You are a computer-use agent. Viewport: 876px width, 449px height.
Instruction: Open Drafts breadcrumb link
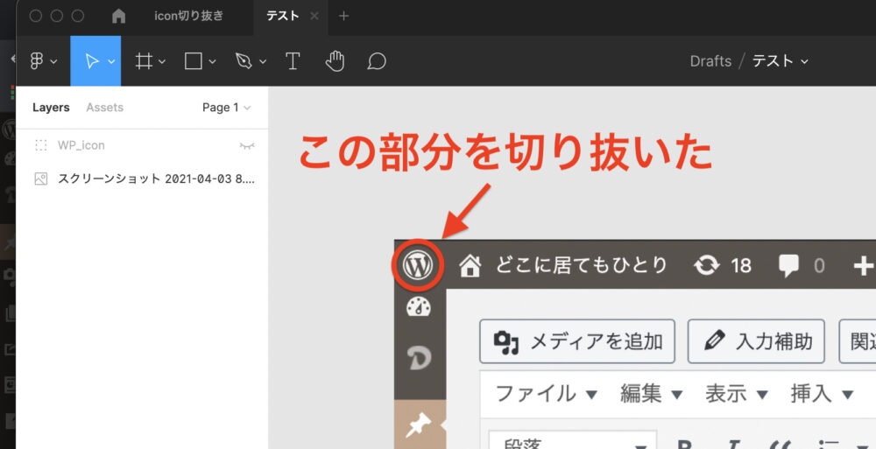710,61
